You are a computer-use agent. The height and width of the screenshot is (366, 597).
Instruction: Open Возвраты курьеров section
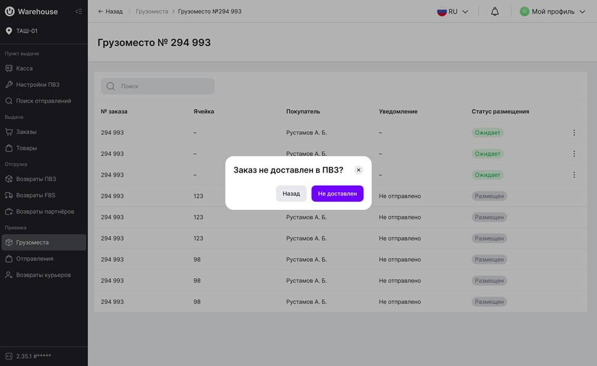[43, 275]
